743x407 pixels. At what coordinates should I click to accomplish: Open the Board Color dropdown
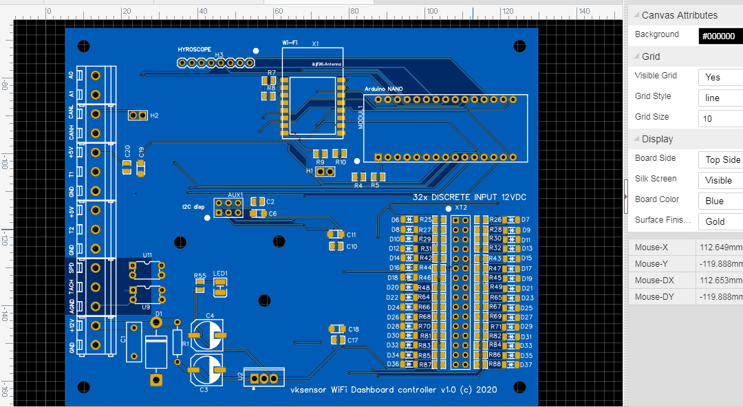[x=720, y=201]
